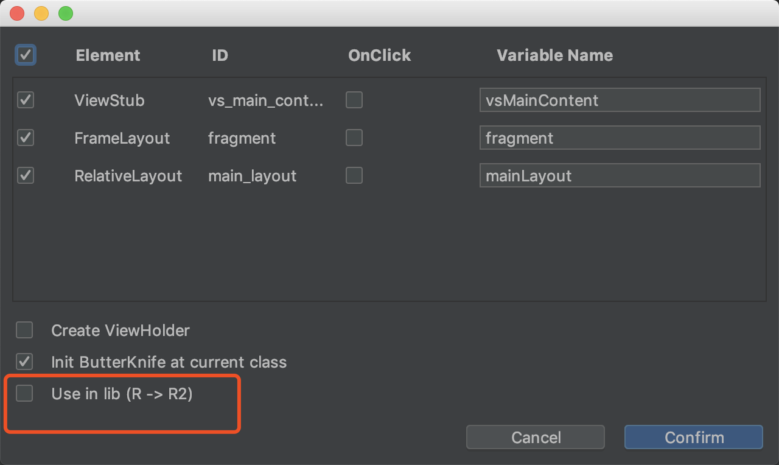Enable OnClick for main_layout
The width and height of the screenshot is (779, 465).
click(x=354, y=175)
